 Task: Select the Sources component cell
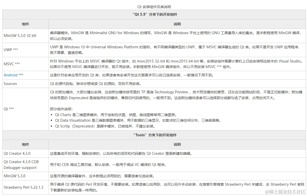coord(26,84)
